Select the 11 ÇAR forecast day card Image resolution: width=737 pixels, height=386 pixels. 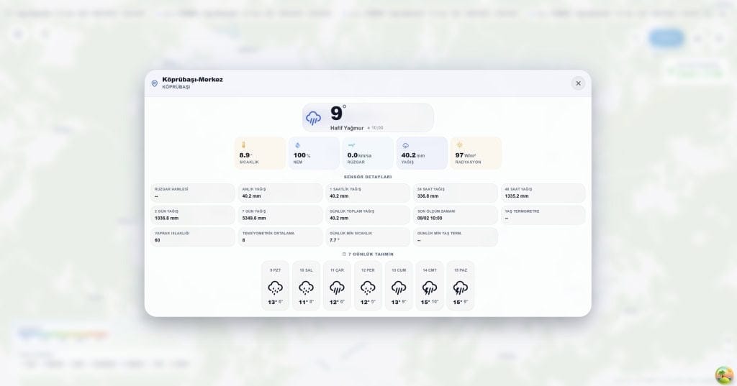337,285
